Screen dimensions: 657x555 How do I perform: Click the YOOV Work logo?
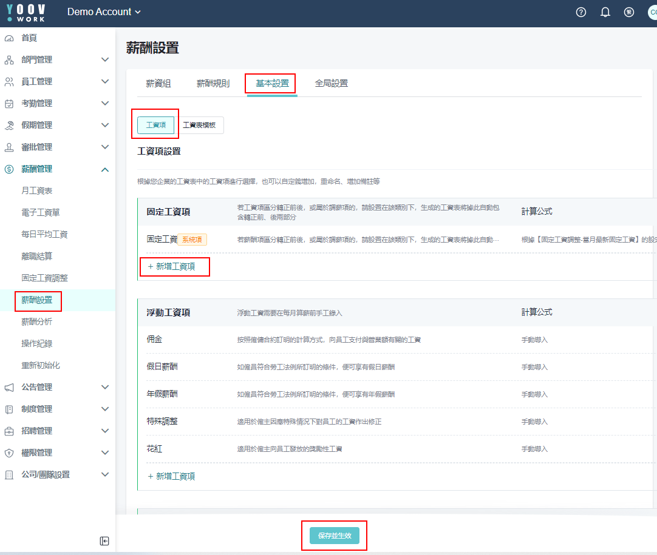(26, 12)
